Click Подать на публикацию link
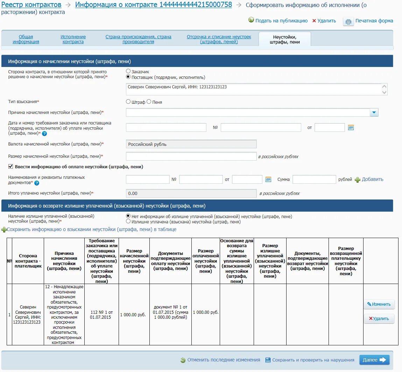 click(281, 21)
